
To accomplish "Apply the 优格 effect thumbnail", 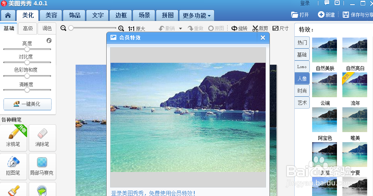I will pos(325,155).
